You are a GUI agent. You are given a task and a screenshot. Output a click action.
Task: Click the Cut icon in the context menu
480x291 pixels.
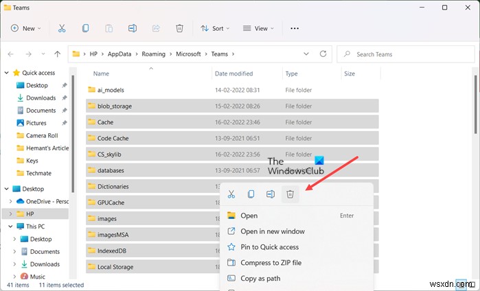[231, 194]
